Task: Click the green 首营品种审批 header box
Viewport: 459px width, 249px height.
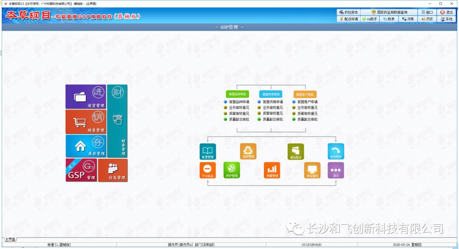Action: click(238, 94)
